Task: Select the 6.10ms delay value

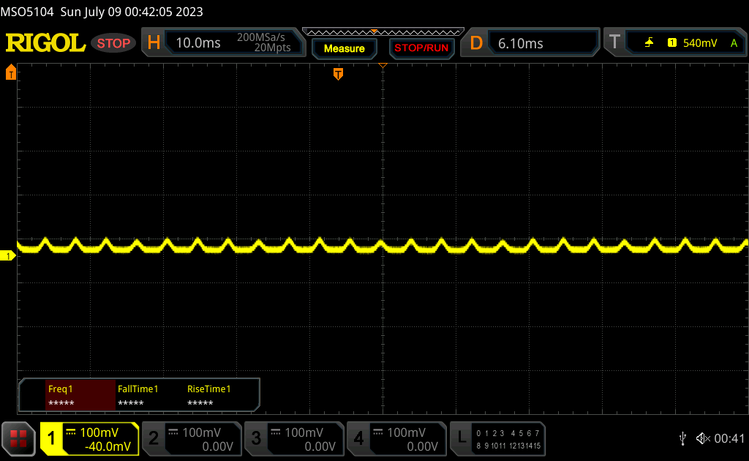Action: [x=520, y=43]
